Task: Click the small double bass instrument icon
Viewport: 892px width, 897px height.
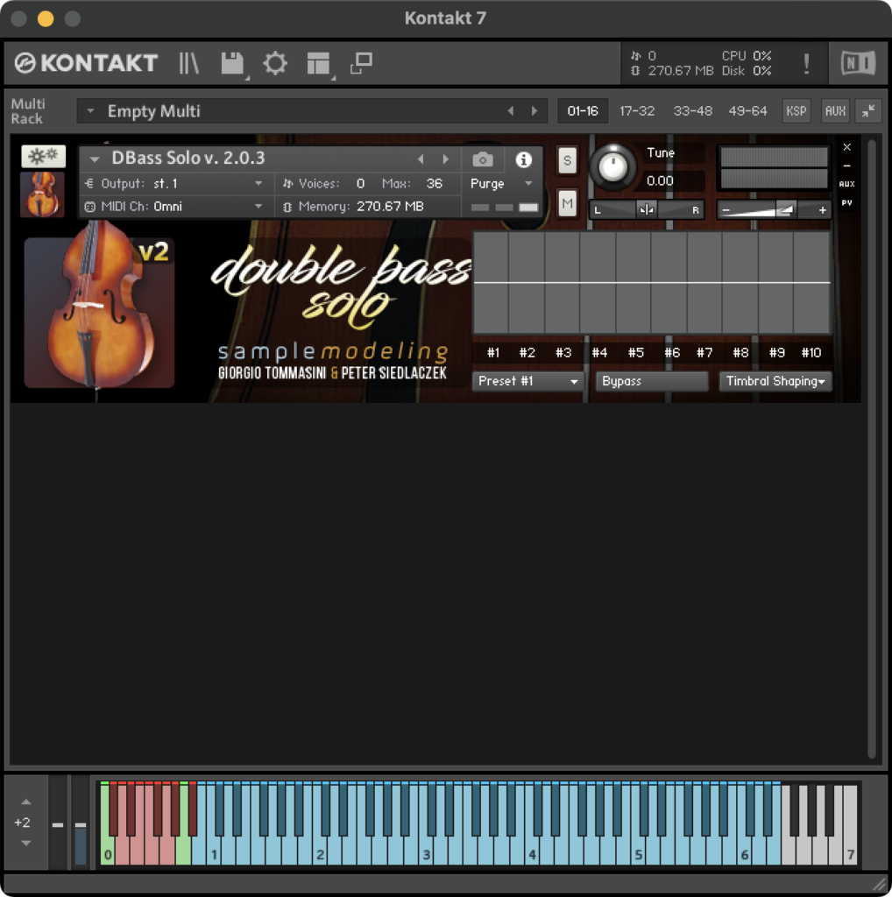Action: (42, 194)
